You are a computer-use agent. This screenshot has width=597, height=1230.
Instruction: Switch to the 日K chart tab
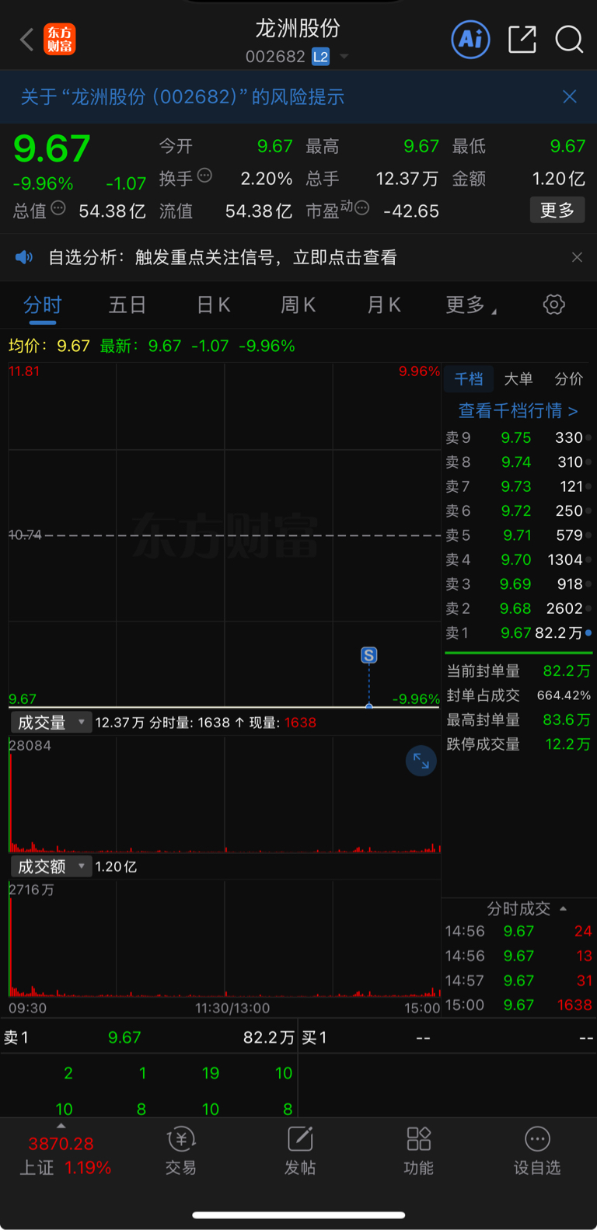pyautogui.click(x=213, y=305)
